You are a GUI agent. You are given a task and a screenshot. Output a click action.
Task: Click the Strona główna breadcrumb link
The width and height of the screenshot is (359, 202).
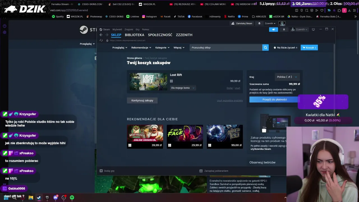pos(134,58)
